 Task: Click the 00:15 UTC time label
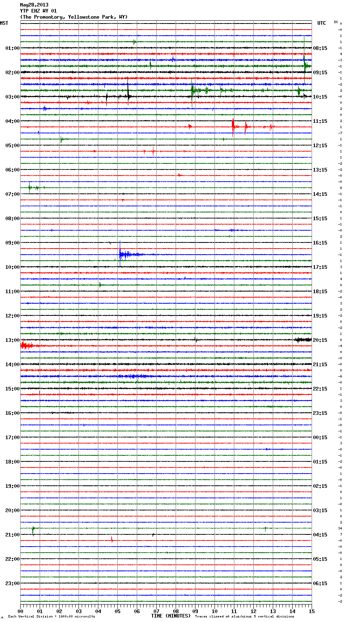click(320, 438)
